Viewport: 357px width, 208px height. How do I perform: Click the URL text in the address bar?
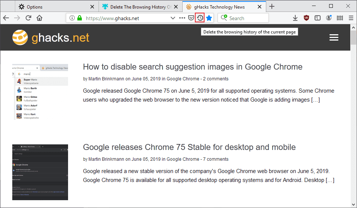(x=112, y=18)
